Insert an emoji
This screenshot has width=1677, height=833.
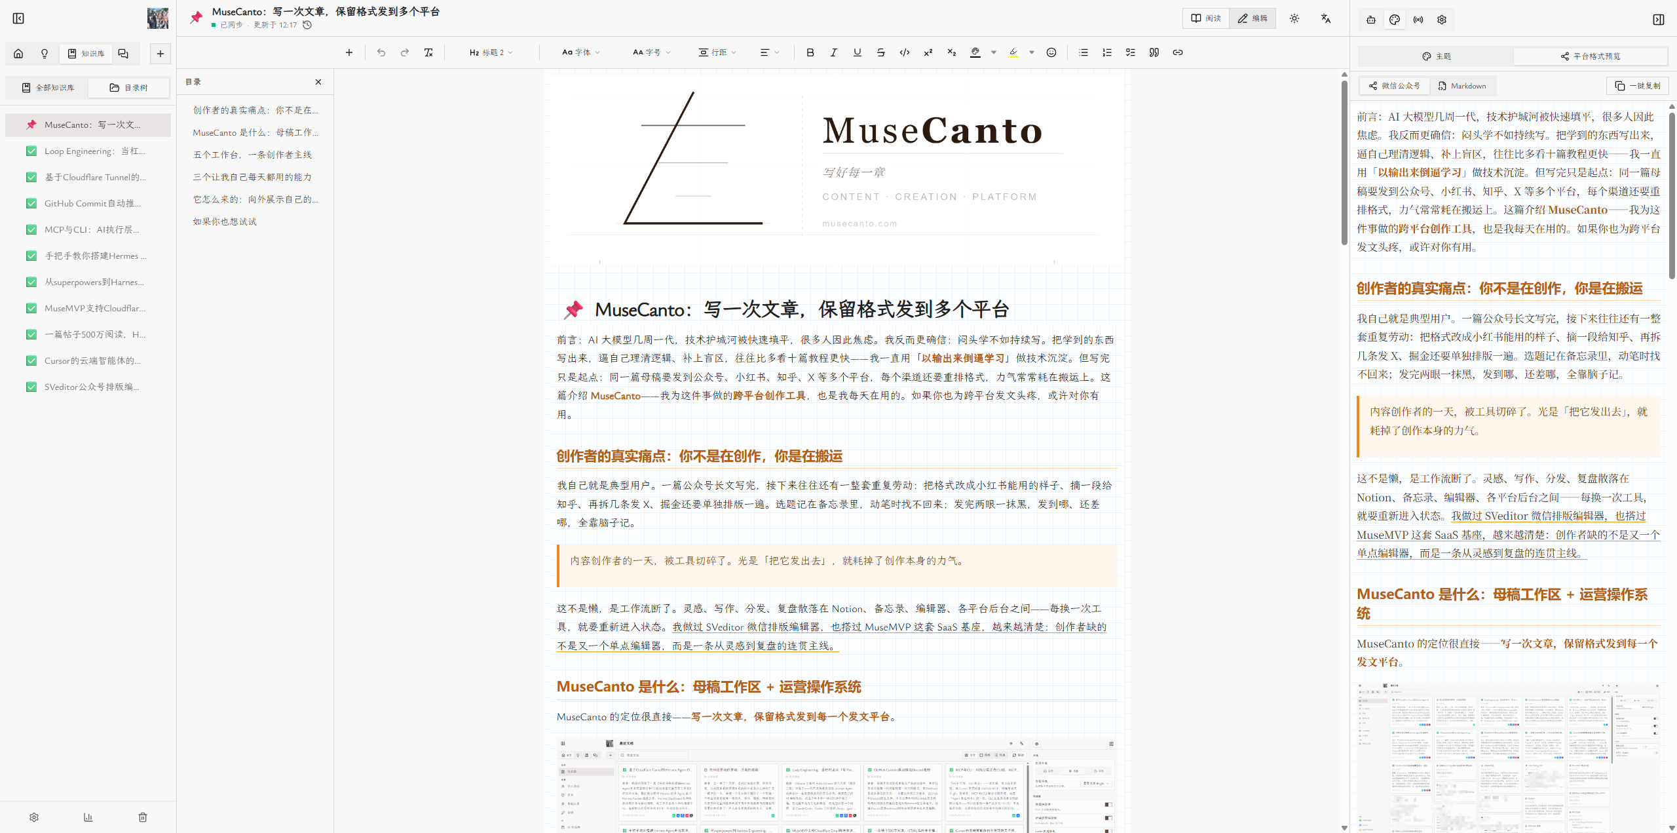coord(1051,52)
